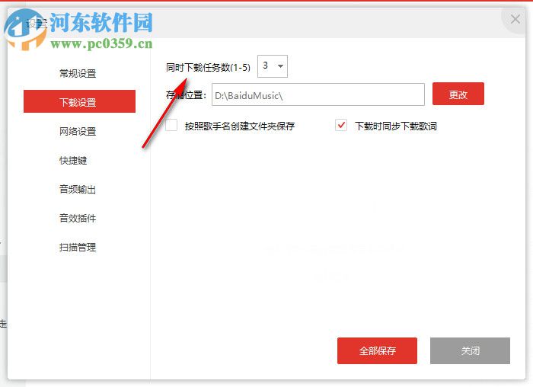Open 音频输出 audio output section
533x387 pixels.
pyautogui.click(x=78, y=189)
